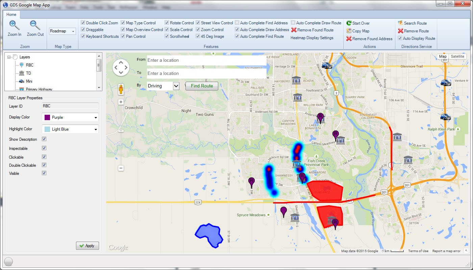Click the map zoom plus button
The width and height of the screenshot is (473, 270).
[121, 102]
